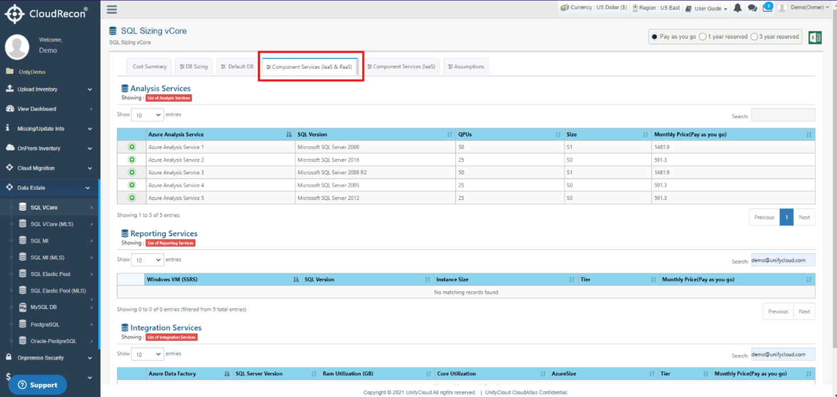The width and height of the screenshot is (837, 397).
Task: Toggle the hamburger sidebar menu icon
Action: pyautogui.click(x=112, y=10)
